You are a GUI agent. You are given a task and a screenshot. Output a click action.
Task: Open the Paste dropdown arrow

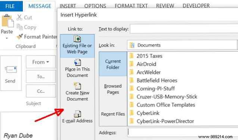pyautogui.click(x=7, y=38)
